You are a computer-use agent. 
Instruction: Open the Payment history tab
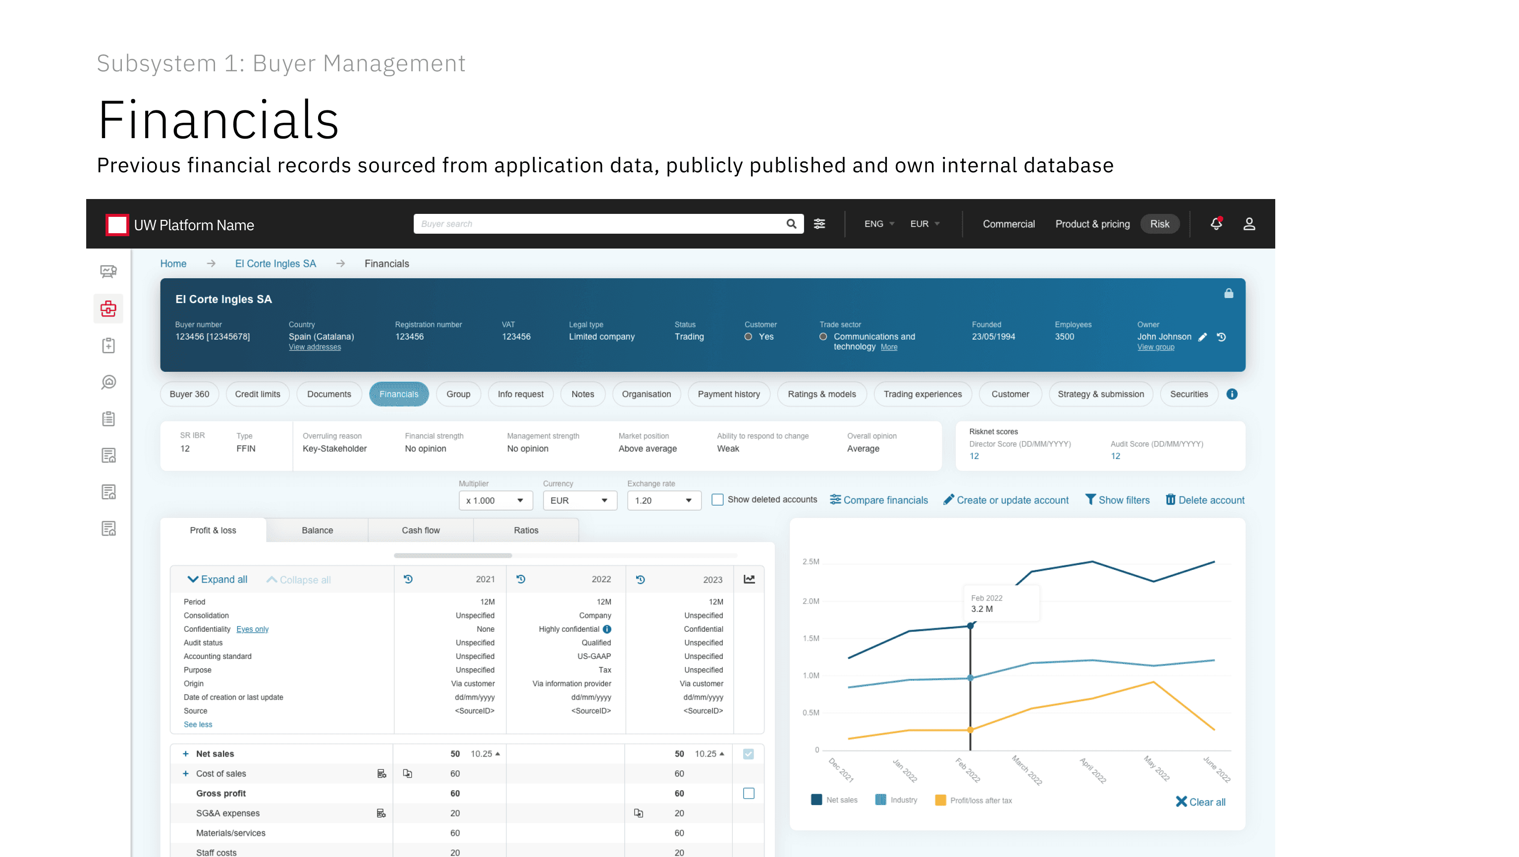point(728,394)
